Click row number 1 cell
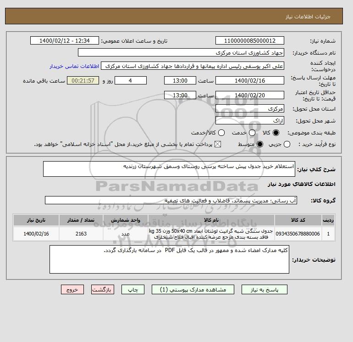The width and height of the screenshot is (353, 342). [328, 234]
